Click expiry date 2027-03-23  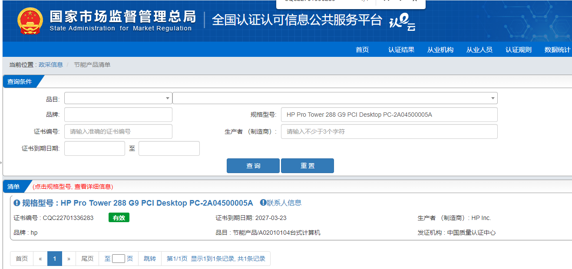point(271,218)
